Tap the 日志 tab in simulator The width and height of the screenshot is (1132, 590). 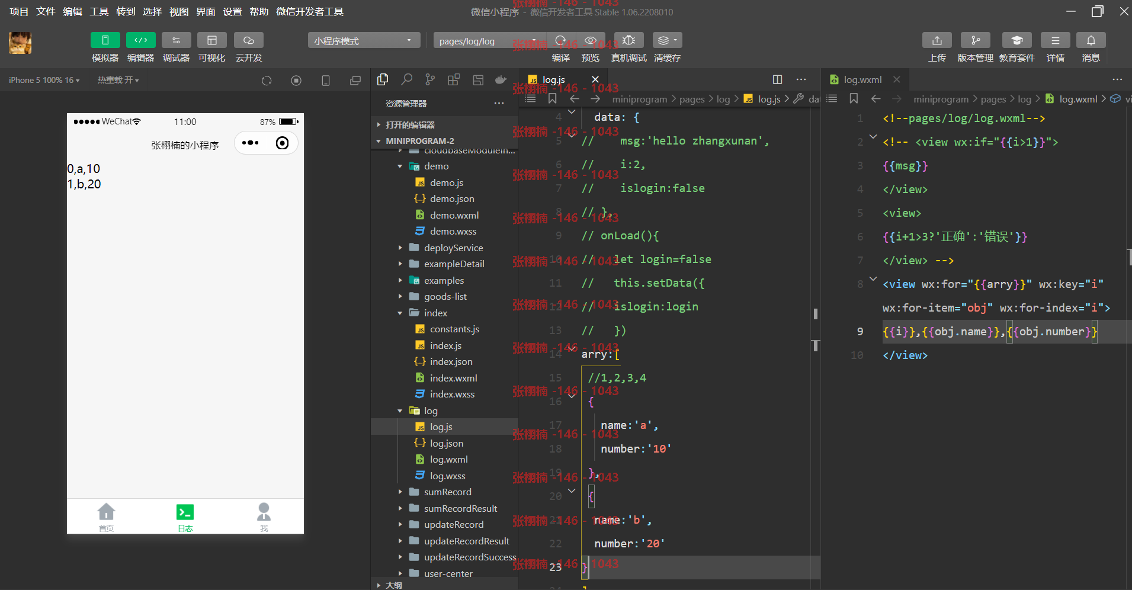click(x=185, y=517)
